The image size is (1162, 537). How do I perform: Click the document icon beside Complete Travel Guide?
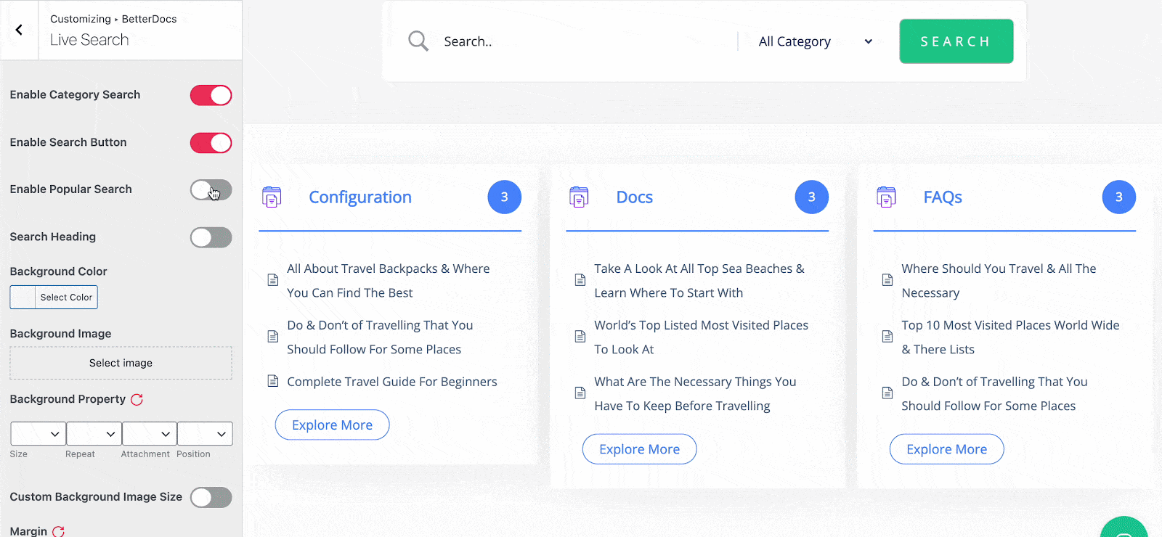pos(272,381)
